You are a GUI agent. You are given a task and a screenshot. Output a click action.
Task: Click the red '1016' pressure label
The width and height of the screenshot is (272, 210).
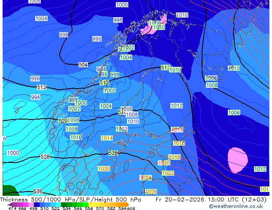coord(179,143)
